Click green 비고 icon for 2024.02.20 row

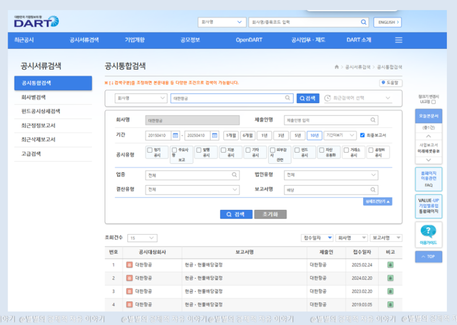pyautogui.click(x=390, y=278)
